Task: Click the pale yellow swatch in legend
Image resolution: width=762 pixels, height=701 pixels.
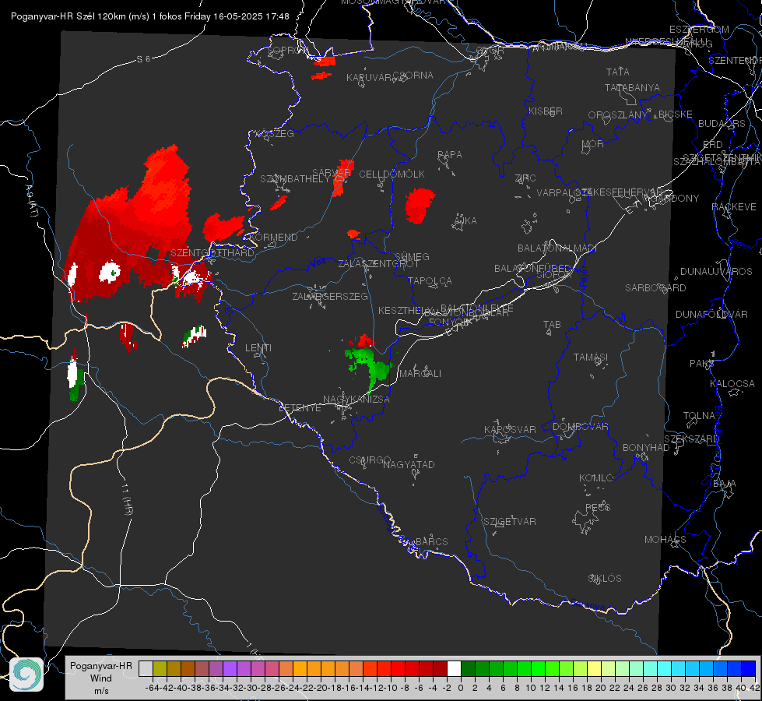Action: pyautogui.click(x=595, y=668)
